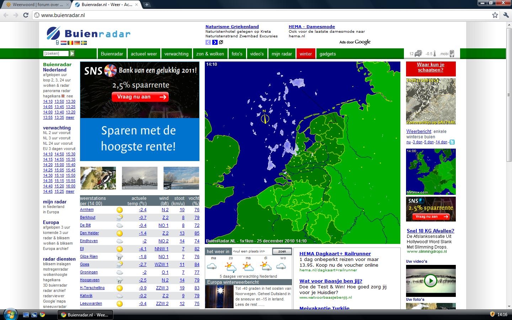Image resolution: width=512 pixels, height=320 pixels.
Task: Open the gadgets menu item
Action: click(327, 54)
